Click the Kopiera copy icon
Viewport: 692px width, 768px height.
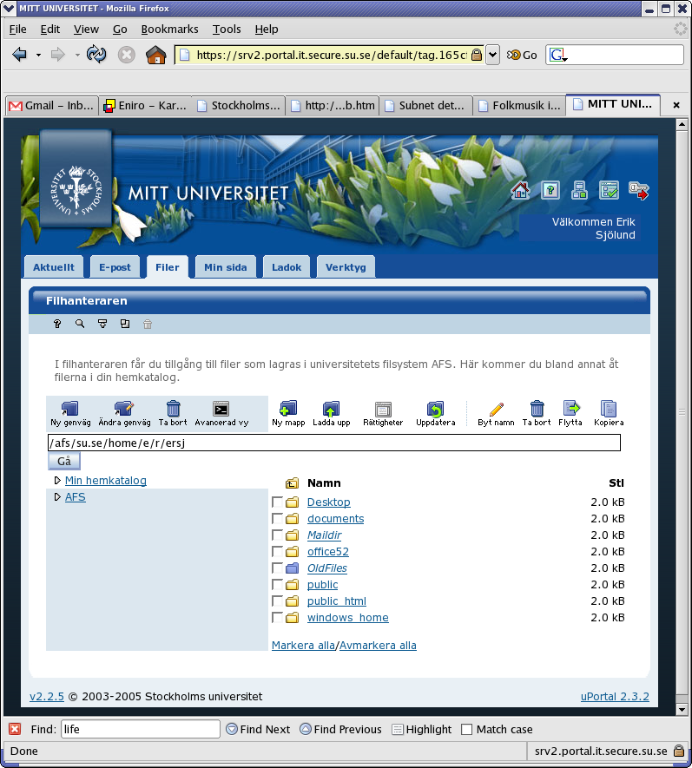(x=608, y=409)
